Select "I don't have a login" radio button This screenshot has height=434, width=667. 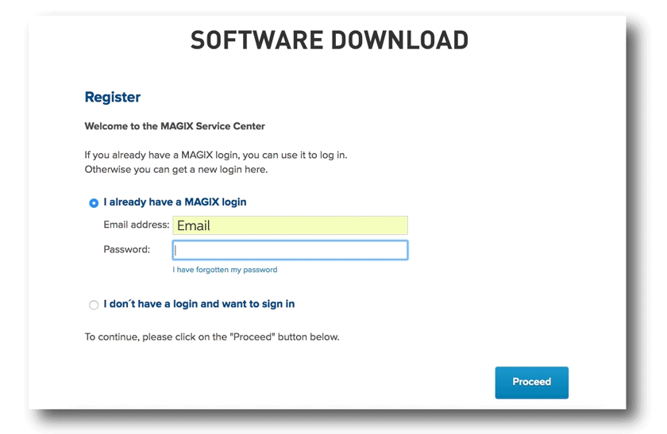(94, 305)
